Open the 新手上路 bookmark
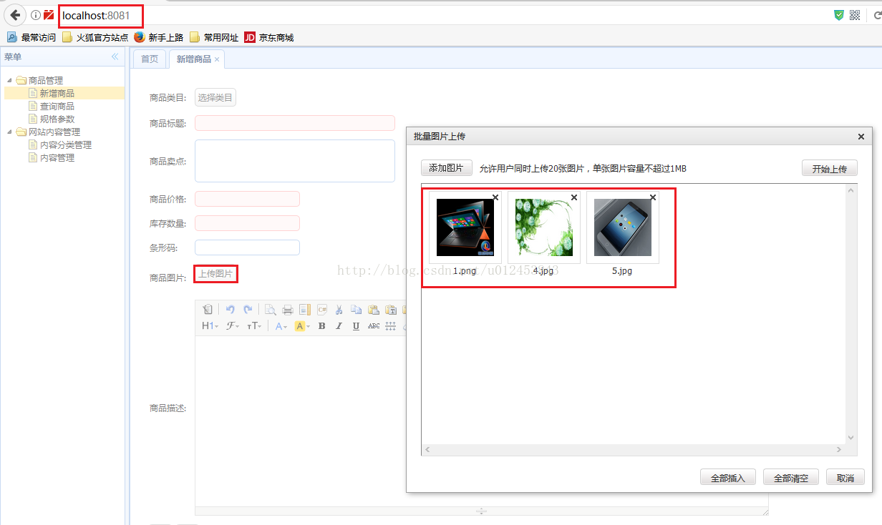The width and height of the screenshot is (882, 525). pyautogui.click(x=158, y=37)
